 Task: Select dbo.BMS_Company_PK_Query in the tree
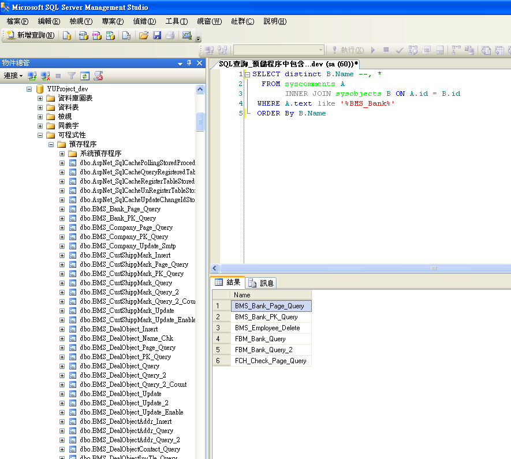pos(124,237)
